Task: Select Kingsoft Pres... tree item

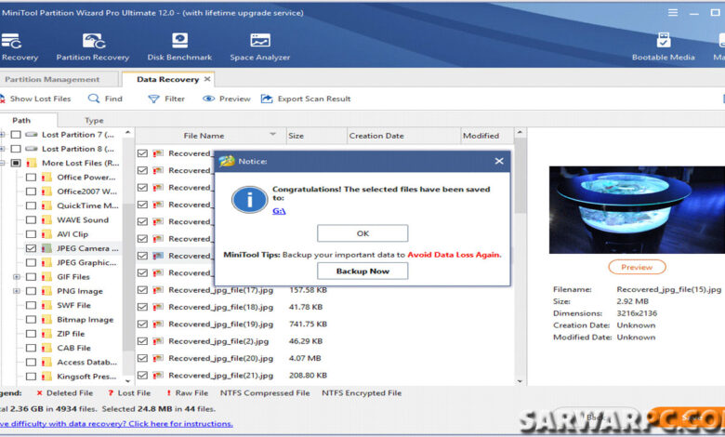Action: point(86,376)
